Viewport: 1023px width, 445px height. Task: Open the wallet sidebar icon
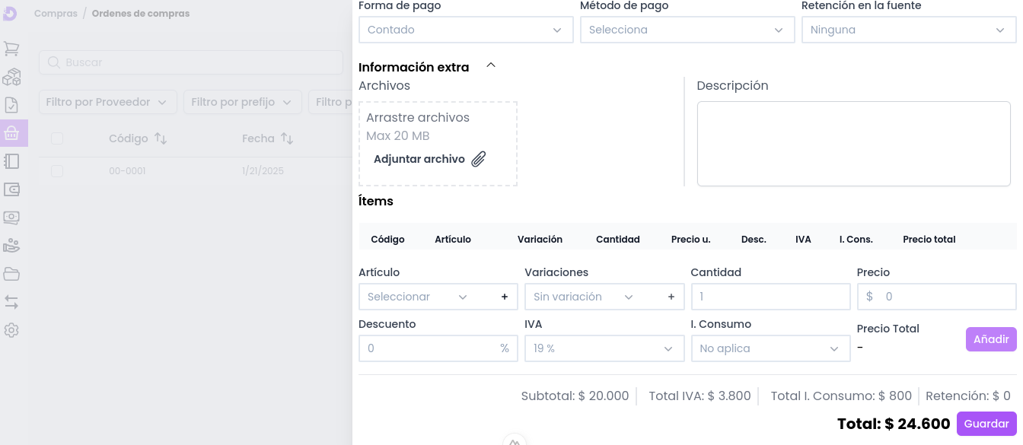point(11,189)
